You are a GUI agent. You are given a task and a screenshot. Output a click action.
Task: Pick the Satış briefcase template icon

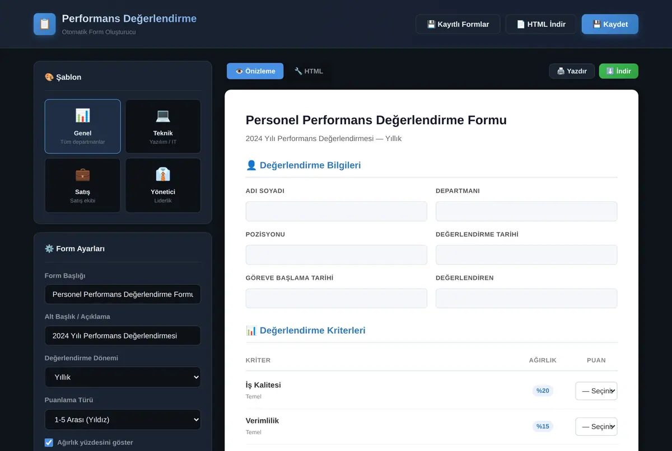[82, 175]
